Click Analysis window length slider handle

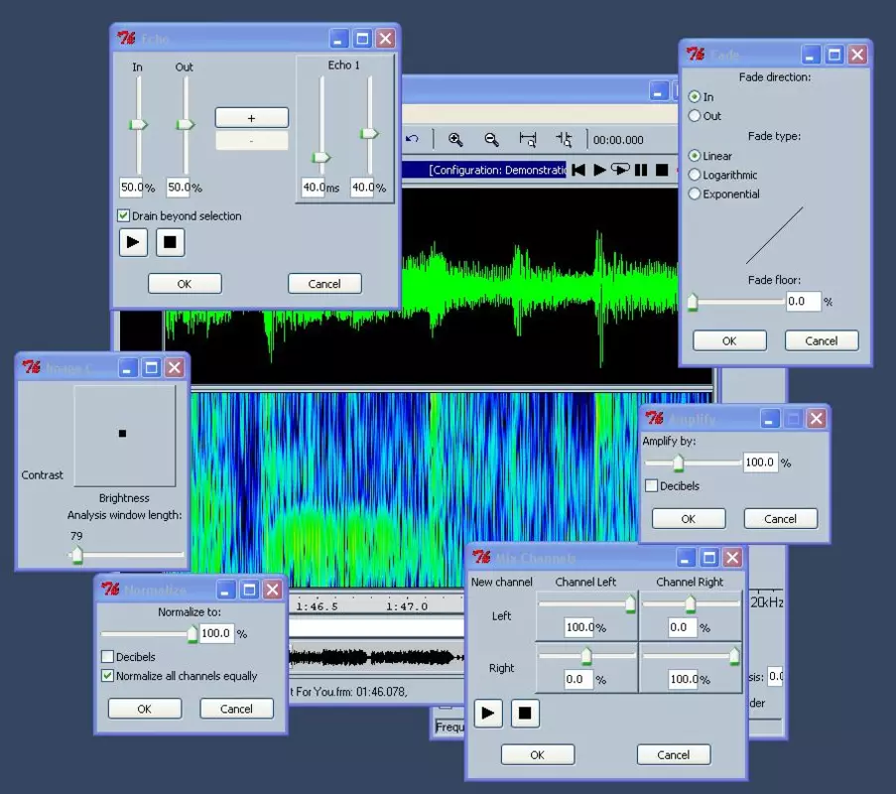point(77,555)
